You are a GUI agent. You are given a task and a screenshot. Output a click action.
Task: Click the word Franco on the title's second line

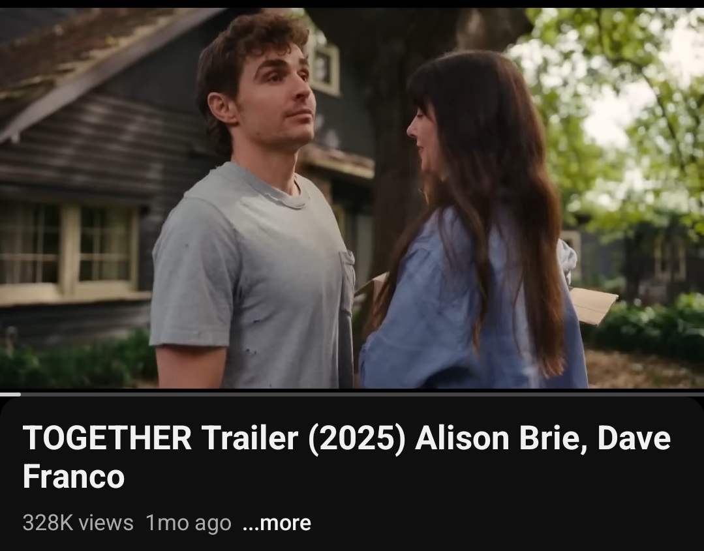pos(74,476)
